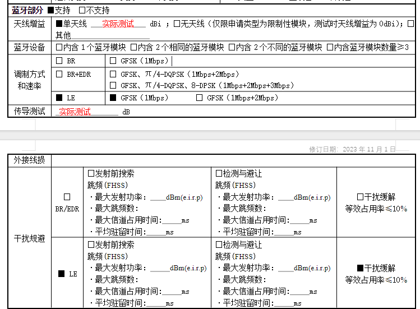Check GFSK、π/4-DQPSK (1Mbps+2Mbps) box

113,74
